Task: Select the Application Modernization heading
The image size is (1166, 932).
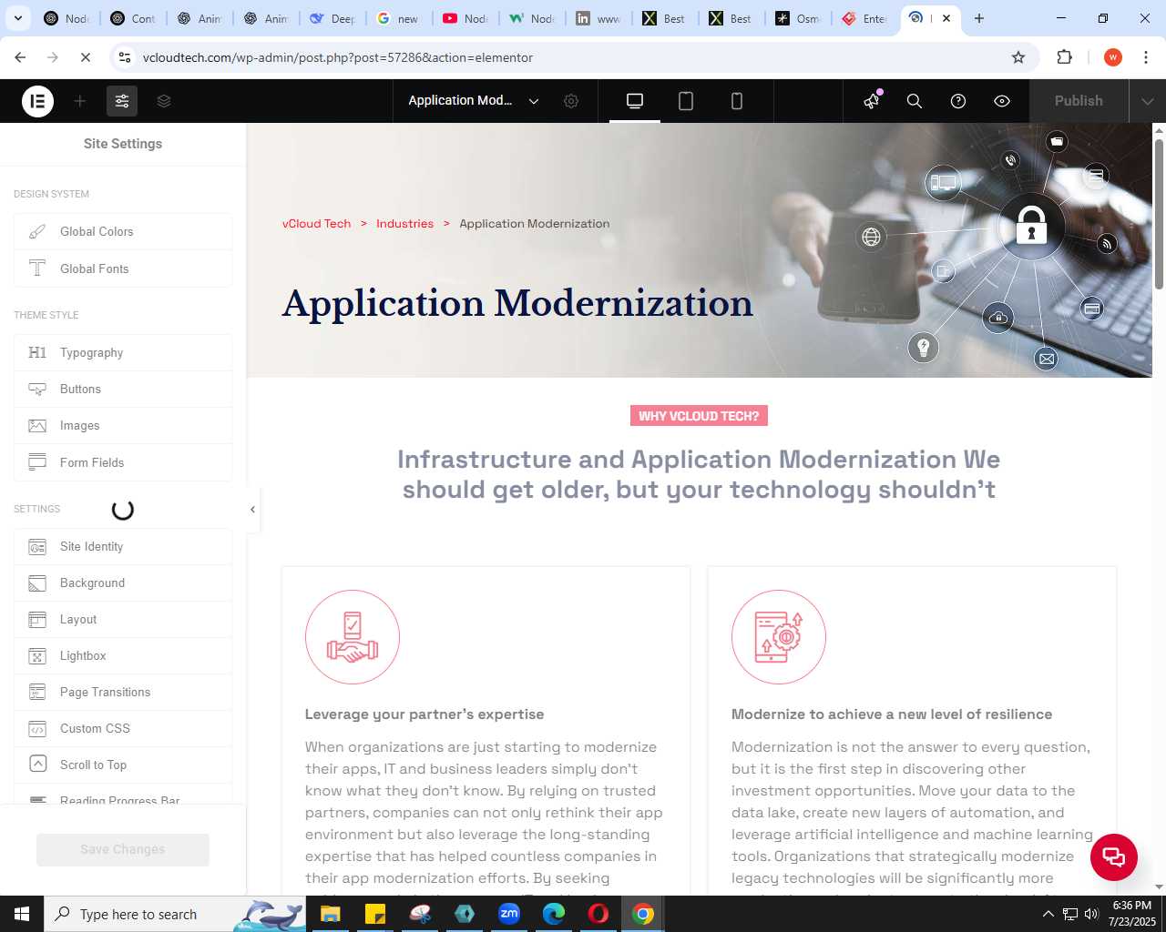Action: click(517, 303)
